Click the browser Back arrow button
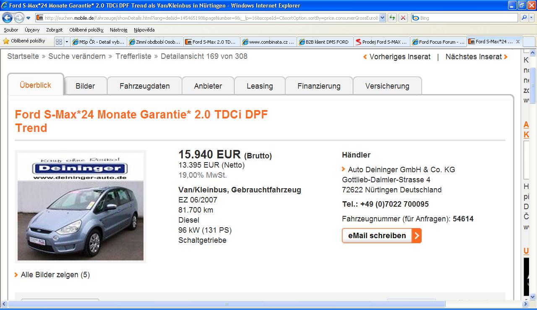Viewport: 537px width, 310px height. coord(8,18)
